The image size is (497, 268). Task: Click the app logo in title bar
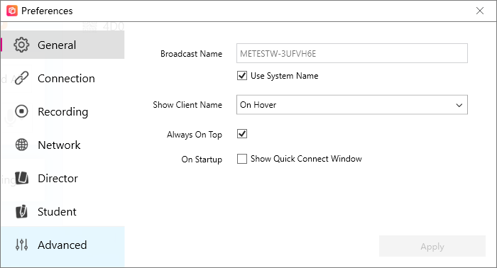12,11
